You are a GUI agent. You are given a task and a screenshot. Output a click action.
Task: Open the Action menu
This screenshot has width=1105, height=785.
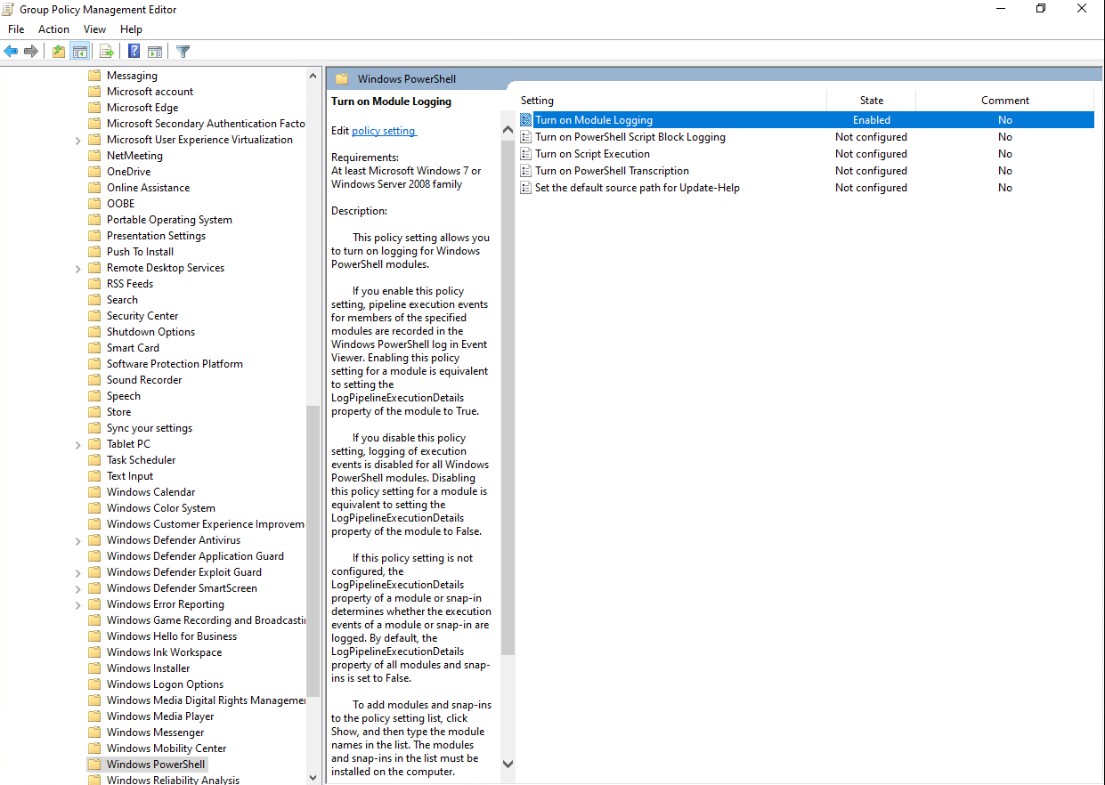(53, 29)
